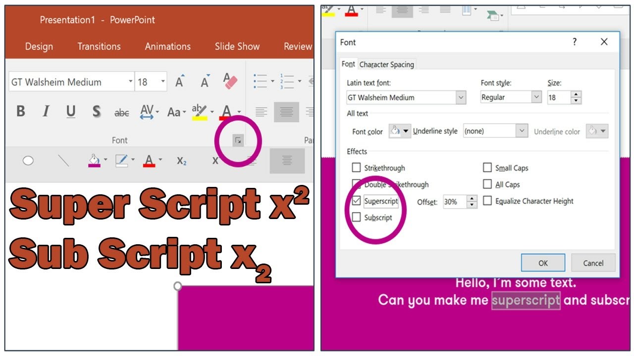Enable the Subscript checkbox
Viewport: 634px width, 356px height.
[356, 218]
